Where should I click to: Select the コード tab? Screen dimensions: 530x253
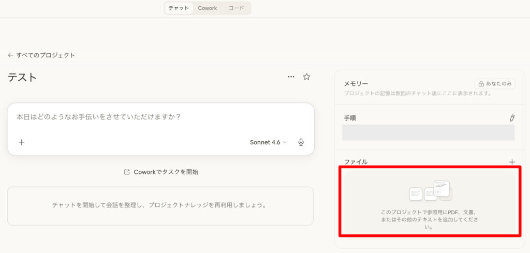[x=236, y=8]
